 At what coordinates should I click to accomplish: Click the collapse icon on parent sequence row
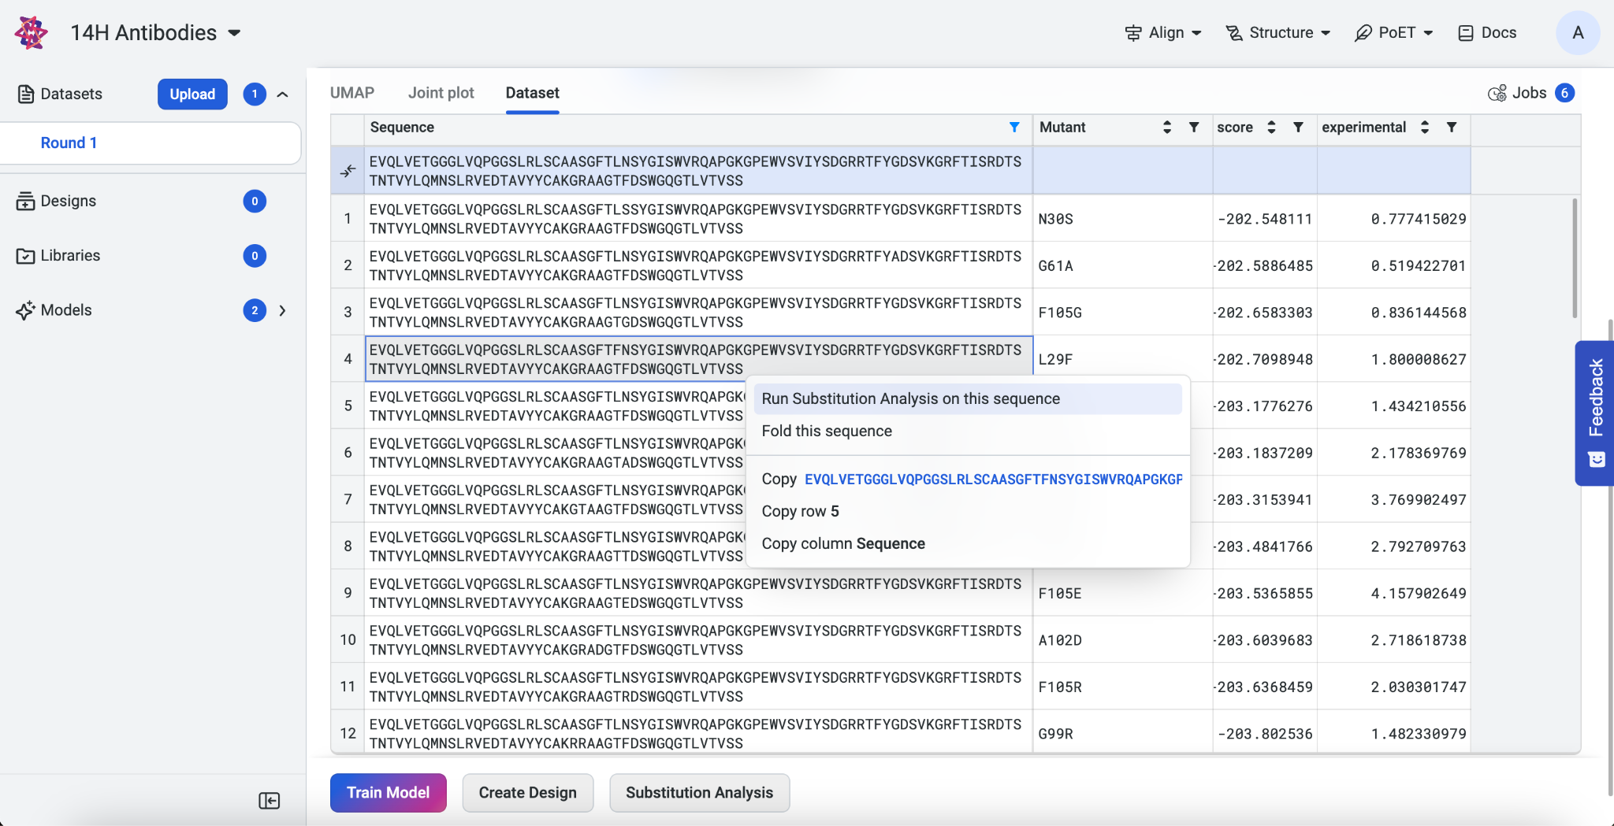pos(348,170)
